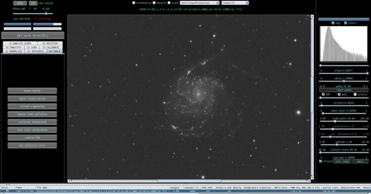Go to the 5) NORMALIZE tab
The height and width of the screenshot is (194, 371).
click(x=14, y=51)
